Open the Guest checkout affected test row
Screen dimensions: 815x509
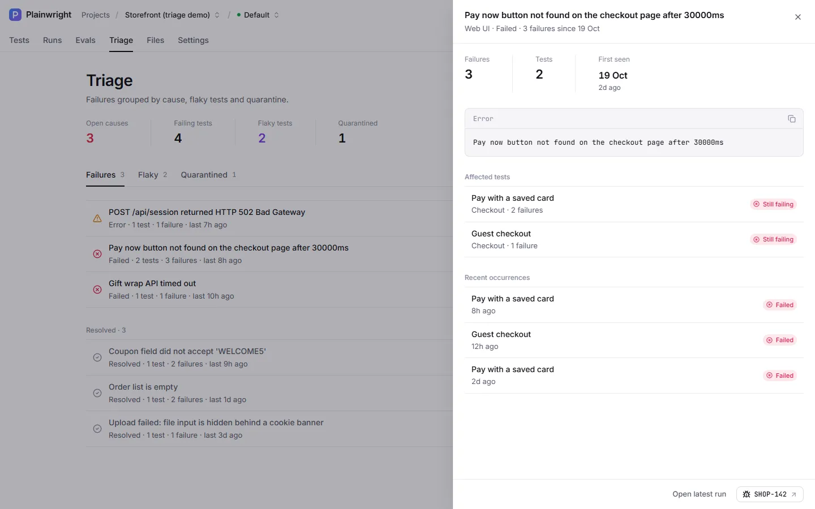pos(634,240)
